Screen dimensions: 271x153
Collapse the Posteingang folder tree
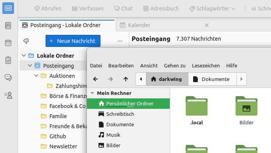tap(30, 65)
